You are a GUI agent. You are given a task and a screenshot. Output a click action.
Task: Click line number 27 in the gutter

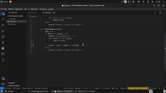(31, 45)
